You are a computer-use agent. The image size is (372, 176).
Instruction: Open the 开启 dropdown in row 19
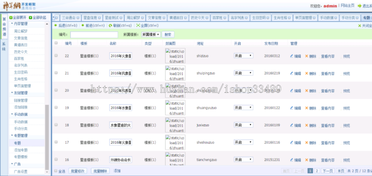(243, 108)
